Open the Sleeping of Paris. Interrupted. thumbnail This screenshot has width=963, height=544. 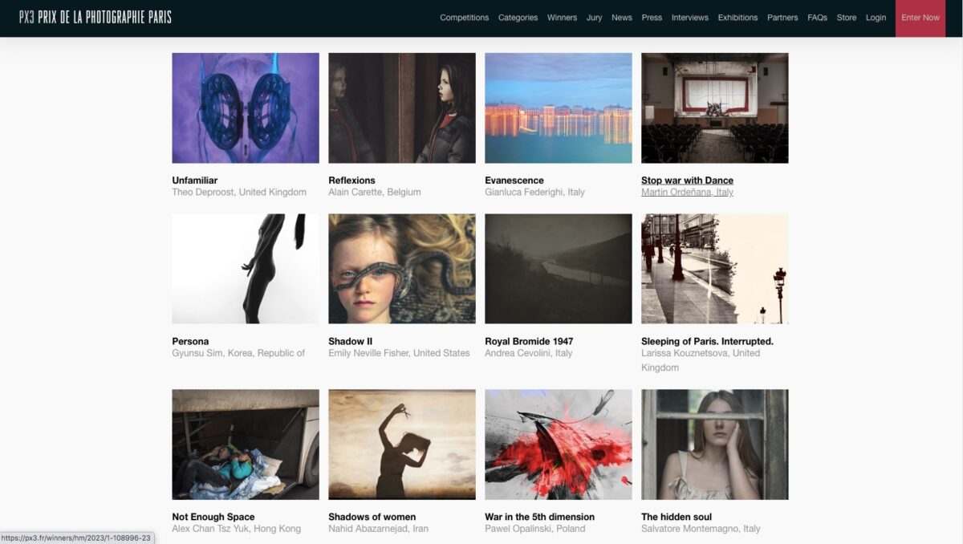coord(715,269)
